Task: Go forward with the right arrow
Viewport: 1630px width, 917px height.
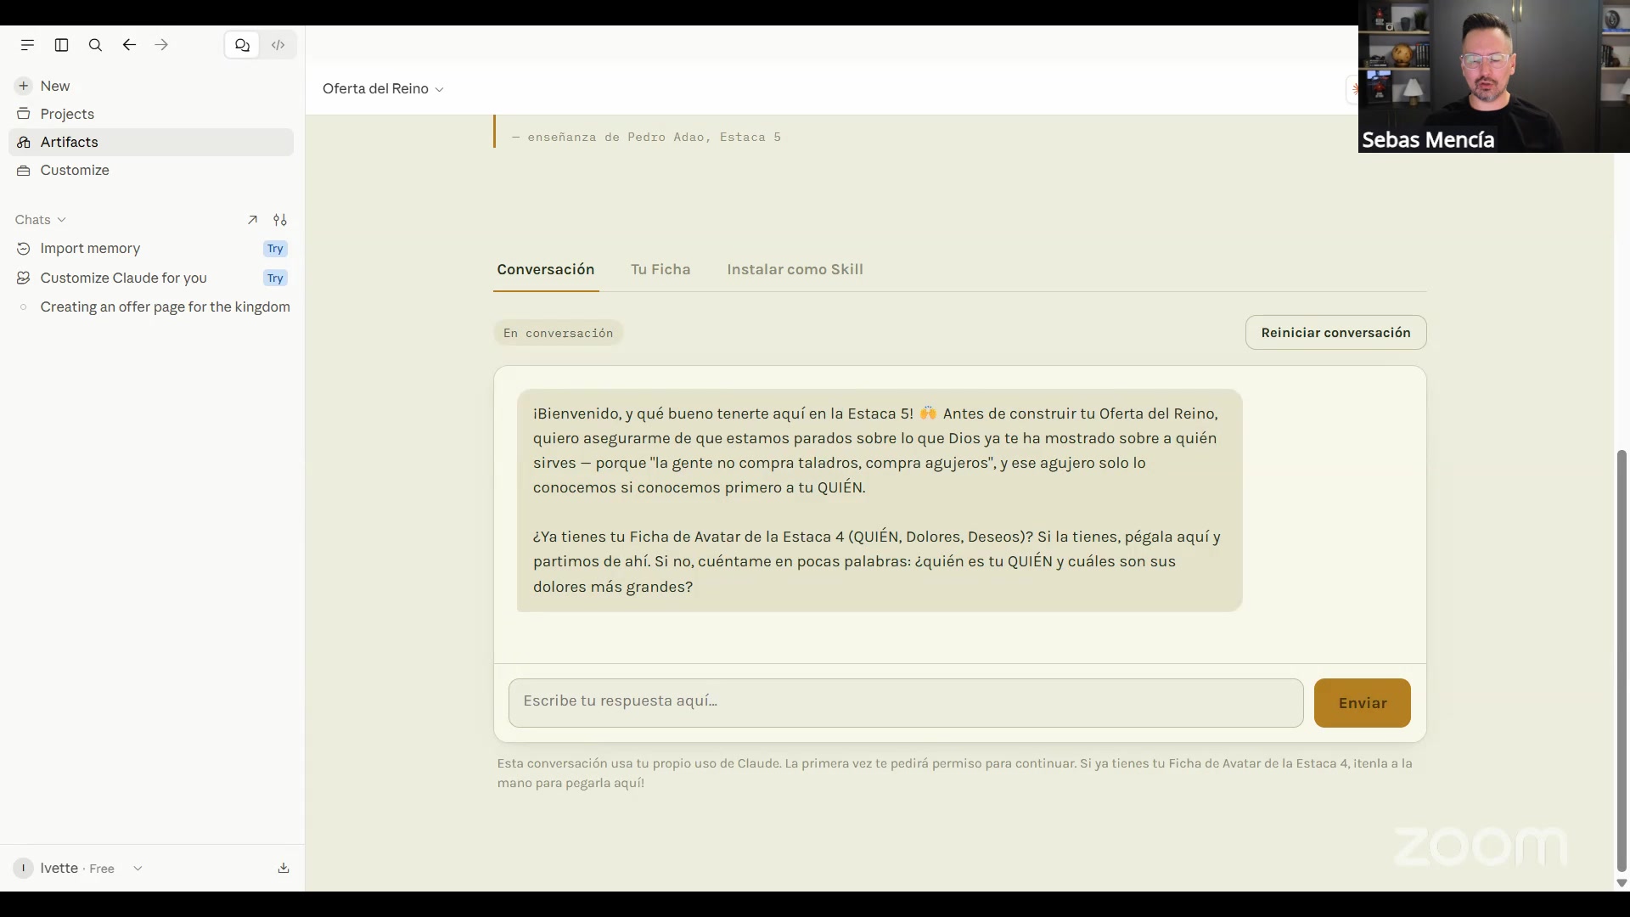Action: click(x=161, y=45)
